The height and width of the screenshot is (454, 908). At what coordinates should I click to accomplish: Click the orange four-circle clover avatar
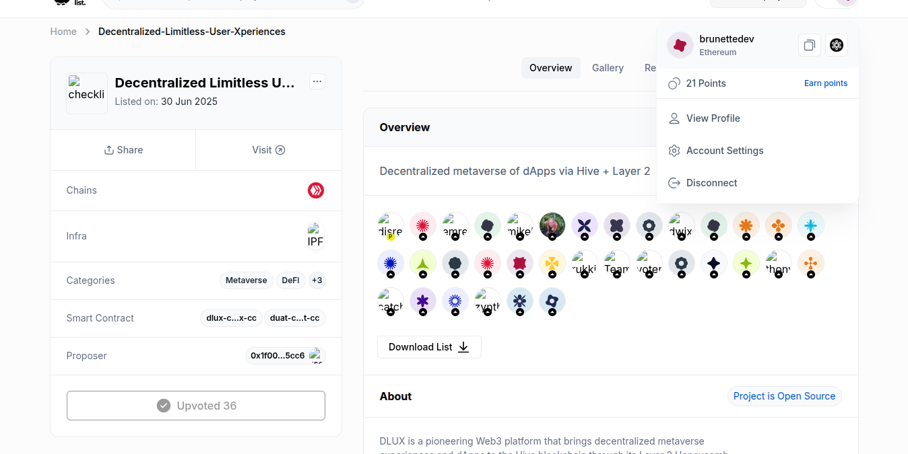pyautogui.click(x=779, y=225)
